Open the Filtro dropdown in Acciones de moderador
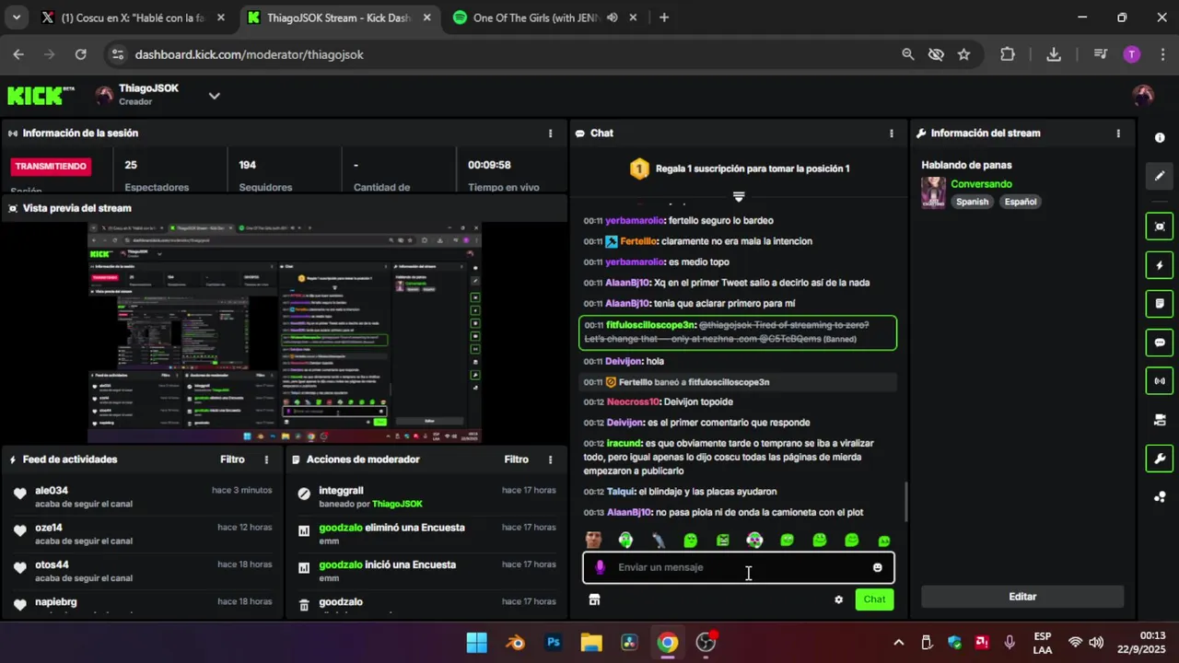This screenshot has width=1179, height=663. [x=516, y=459]
